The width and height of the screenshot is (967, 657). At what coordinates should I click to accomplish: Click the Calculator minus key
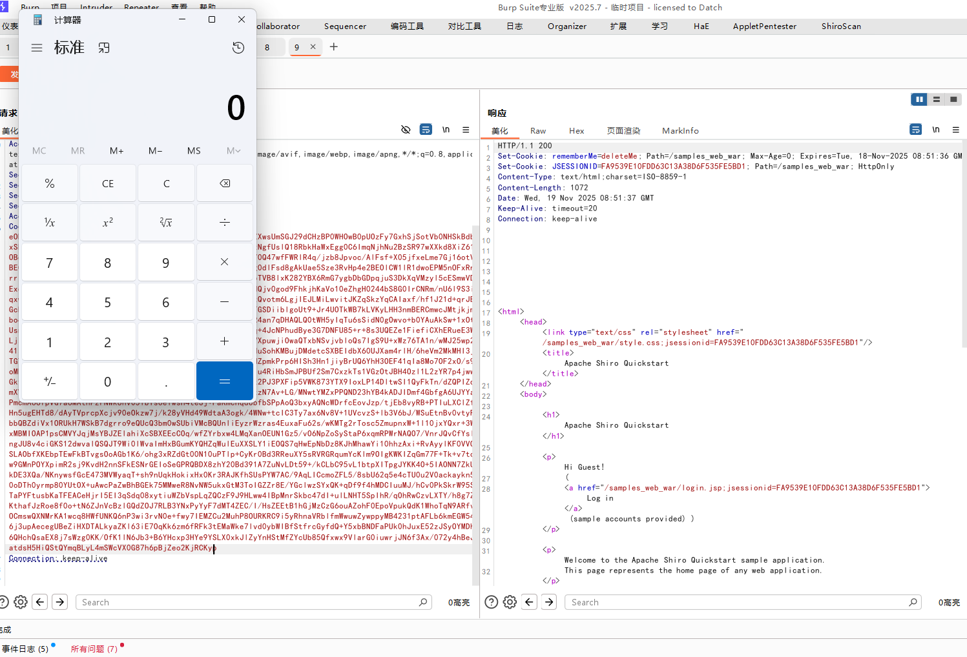[x=225, y=302]
